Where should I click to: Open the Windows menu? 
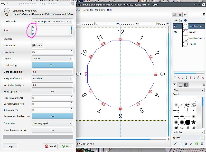click(x=100, y=10)
